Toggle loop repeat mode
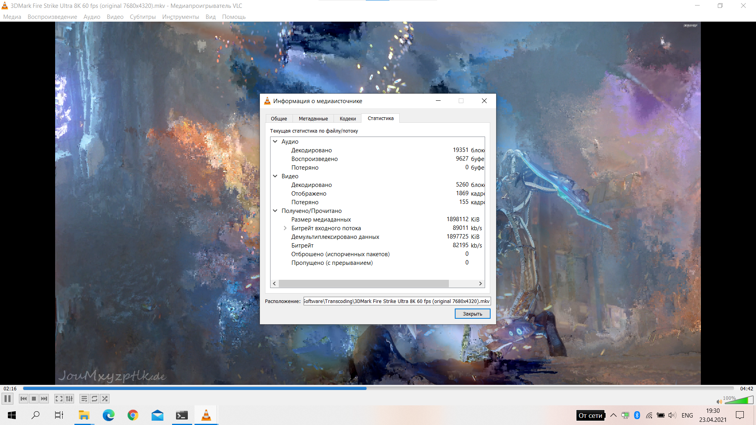756x425 pixels. coord(94,399)
